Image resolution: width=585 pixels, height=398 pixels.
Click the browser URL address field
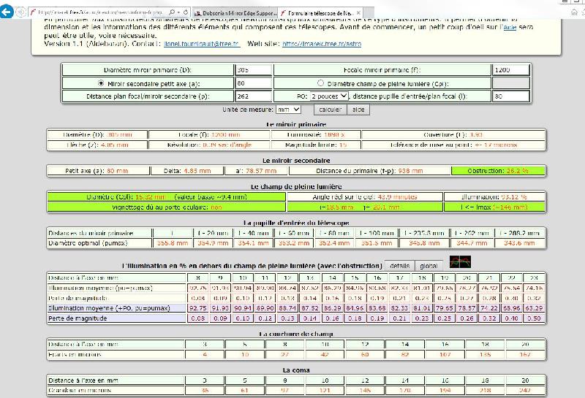pyautogui.click(x=100, y=12)
